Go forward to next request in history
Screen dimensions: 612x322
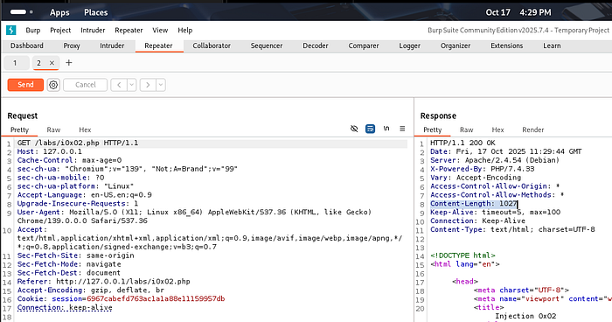pos(148,85)
